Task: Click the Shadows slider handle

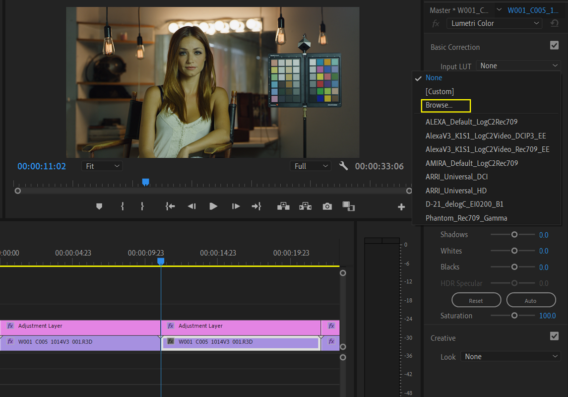Action: 514,235
